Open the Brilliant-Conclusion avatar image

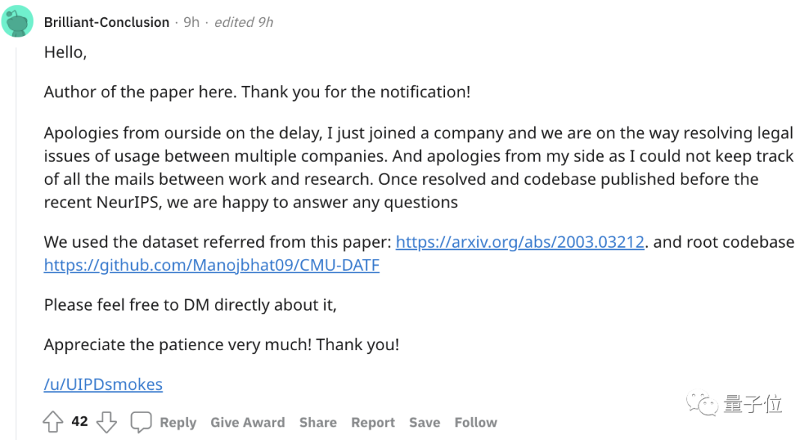[x=17, y=22]
